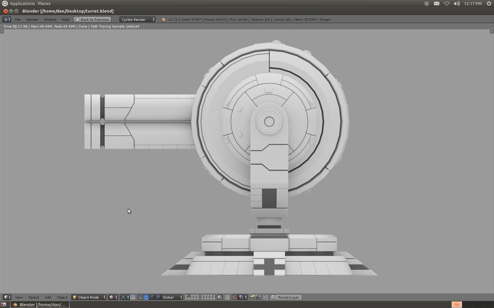This screenshot has height=308, width=494.
Task: Open the Render menu in top header
Action: 32,19
